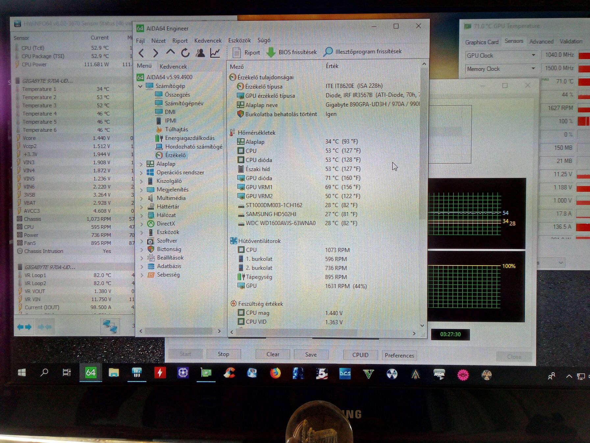Open the user profile icon in AIDA64 toolbar
Image resolution: width=590 pixels, height=443 pixels.
[x=200, y=52]
